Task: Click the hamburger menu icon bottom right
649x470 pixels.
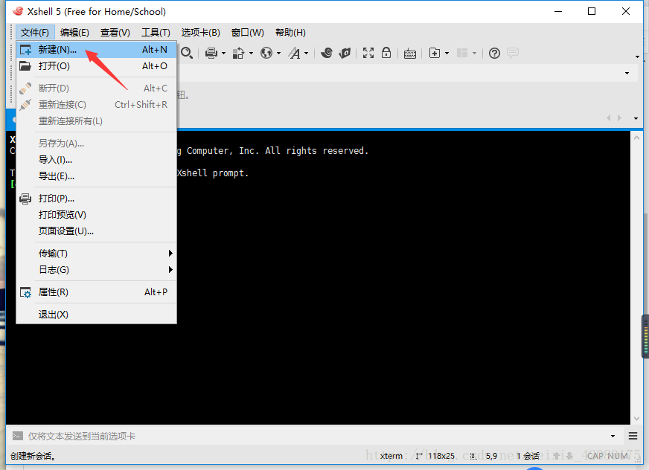Action: [x=633, y=436]
